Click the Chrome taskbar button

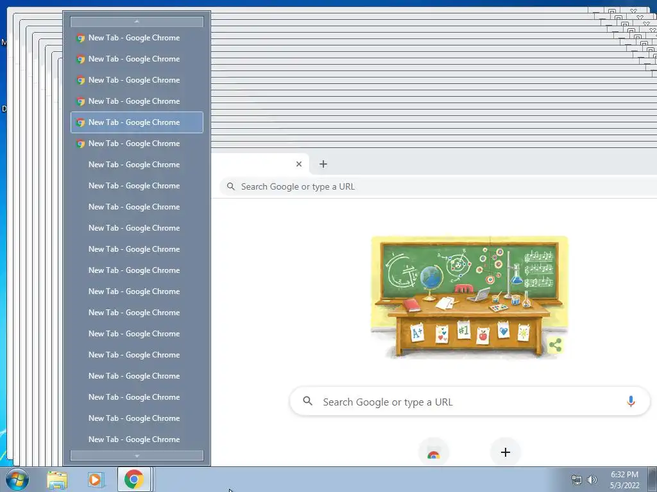click(x=133, y=479)
